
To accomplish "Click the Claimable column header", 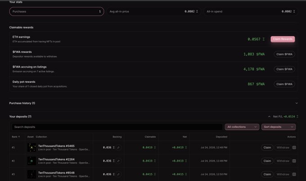I will [x=150, y=137].
